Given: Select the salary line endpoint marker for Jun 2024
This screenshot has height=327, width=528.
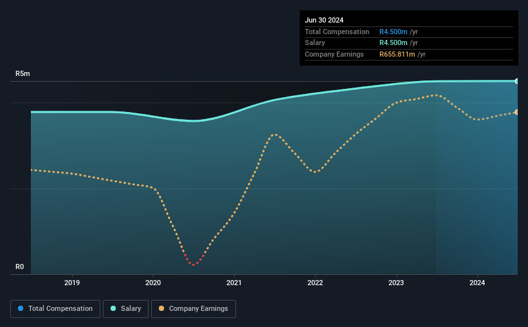Looking at the screenshot, I should tap(516, 81).
